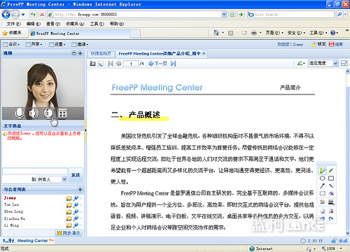Select attendee Jimmy in the list
Viewport: 350px width, 252px height.
coord(10,198)
